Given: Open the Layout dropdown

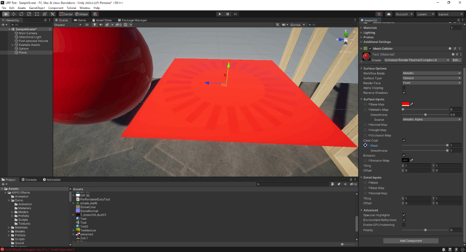Looking at the screenshot, I should coord(450,14).
